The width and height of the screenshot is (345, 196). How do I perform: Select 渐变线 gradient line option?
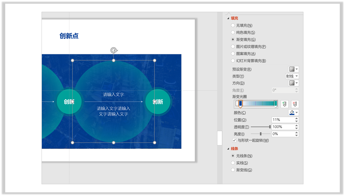pyautogui.click(x=233, y=170)
